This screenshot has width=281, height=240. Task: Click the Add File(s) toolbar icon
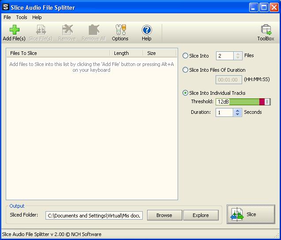click(14, 30)
